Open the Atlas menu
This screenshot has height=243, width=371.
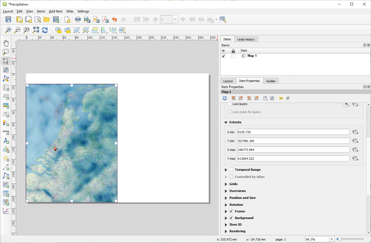[x=70, y=11]
